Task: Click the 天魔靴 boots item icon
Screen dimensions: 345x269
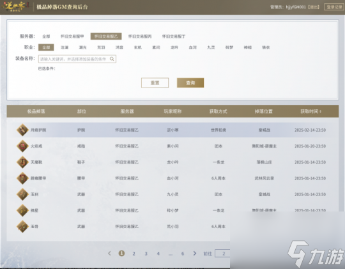Action: pyautogui.click(x=22, y=162)
